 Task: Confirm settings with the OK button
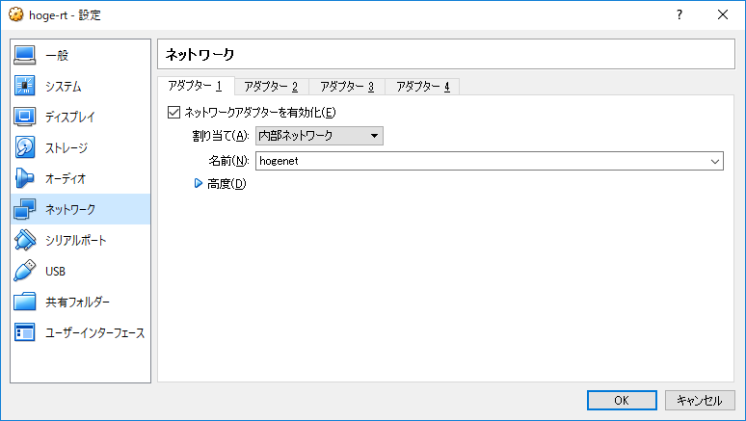point(622,400)
